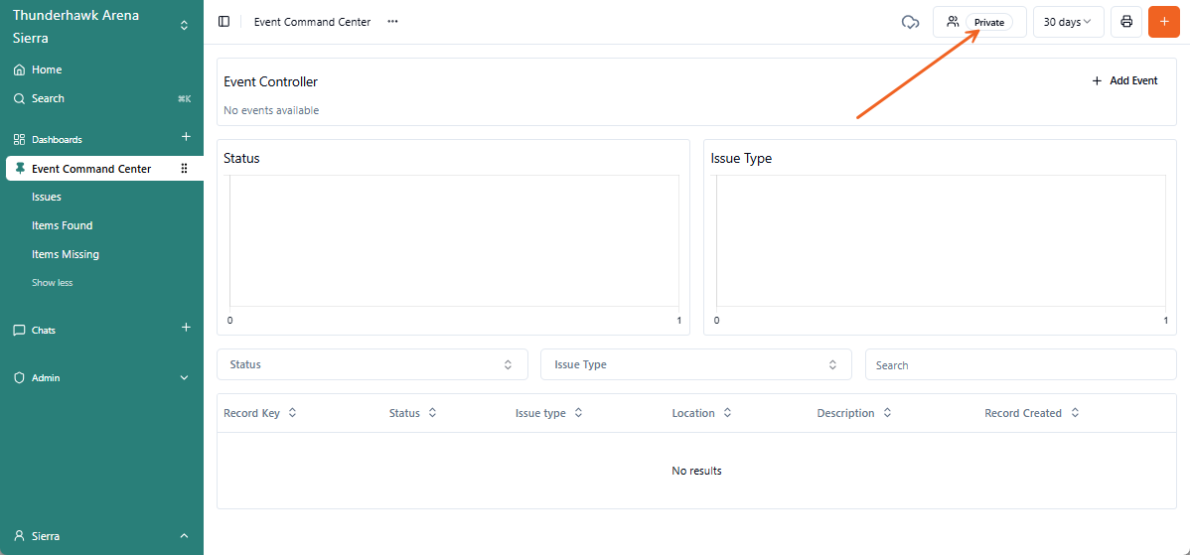1190x555 pixels.
Task: Click the orange plus create button
Action: (x=1163, y=22)
